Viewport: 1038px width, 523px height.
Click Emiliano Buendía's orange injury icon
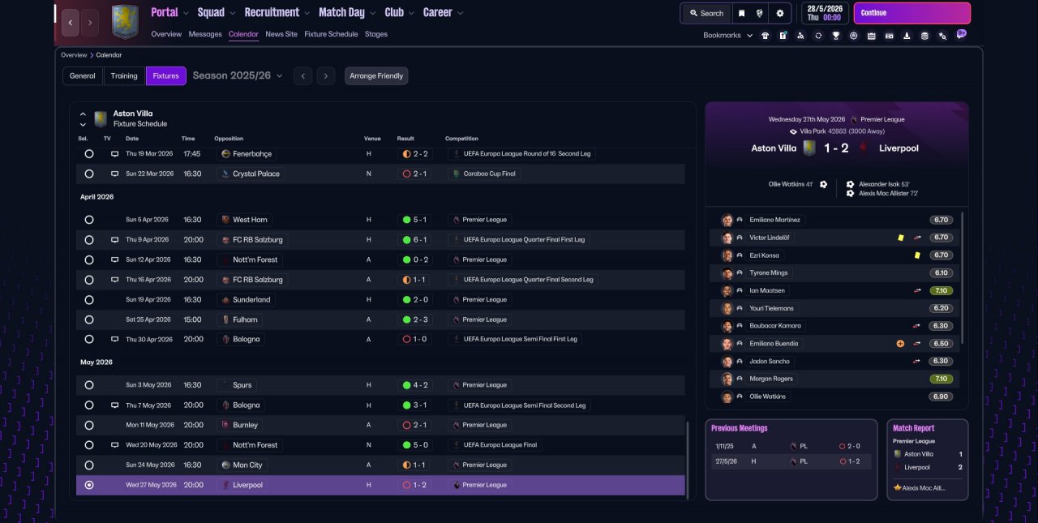point(900,344)
